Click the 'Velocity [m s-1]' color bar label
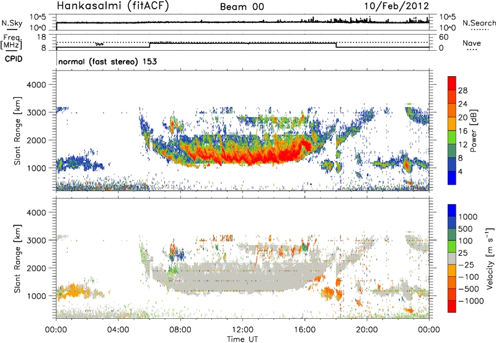The image size is (496, 343). click(490, 258)
